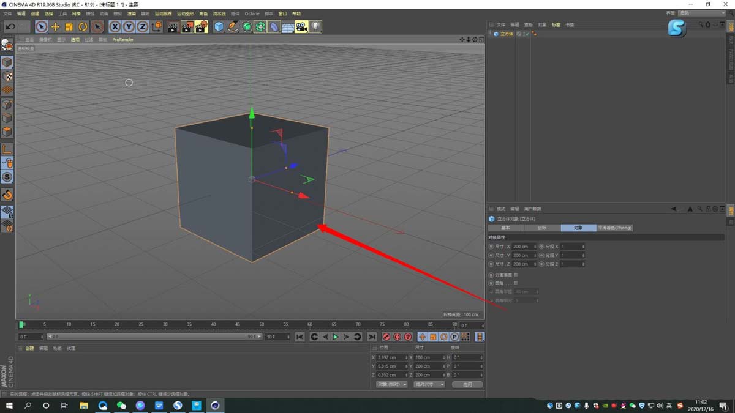This screenshot has height=413, width=735.
Task: Adjust the 90 F end frame stepper
Action: click(288, 337)
